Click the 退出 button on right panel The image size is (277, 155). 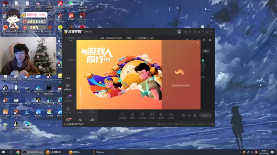(206, 51)
